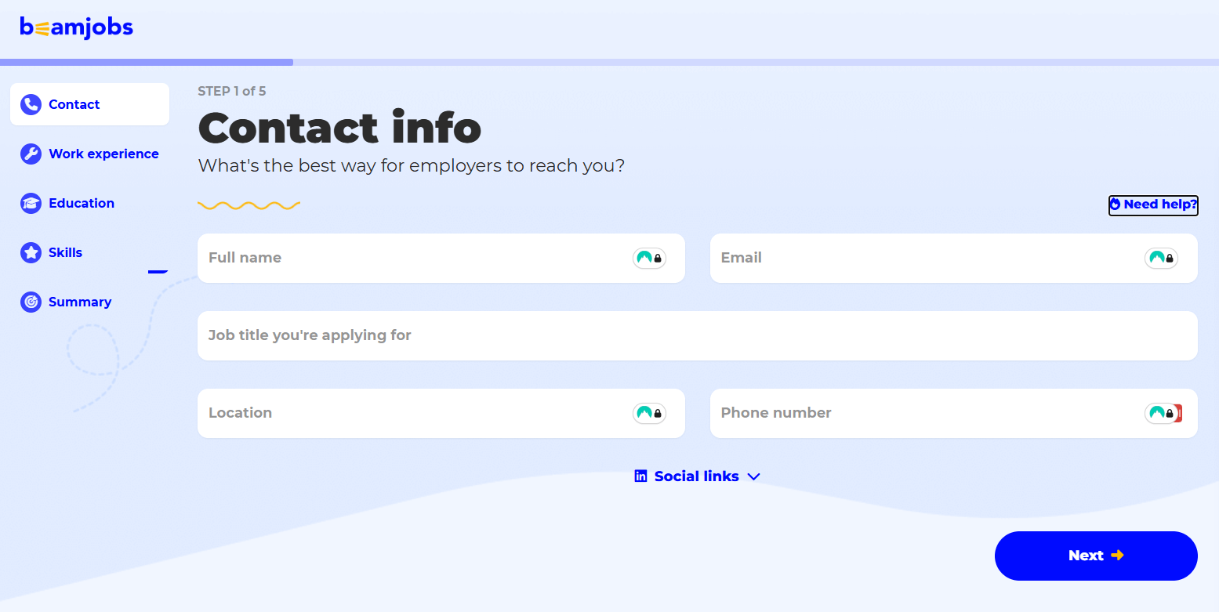Click the LinkedIn icon beside Social links
Image resolution: width=1219 pixels, height=612 pixels.
640,476
